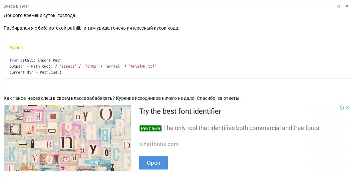Click the share icon on the post
353x181 pixels.
point(339,6)
